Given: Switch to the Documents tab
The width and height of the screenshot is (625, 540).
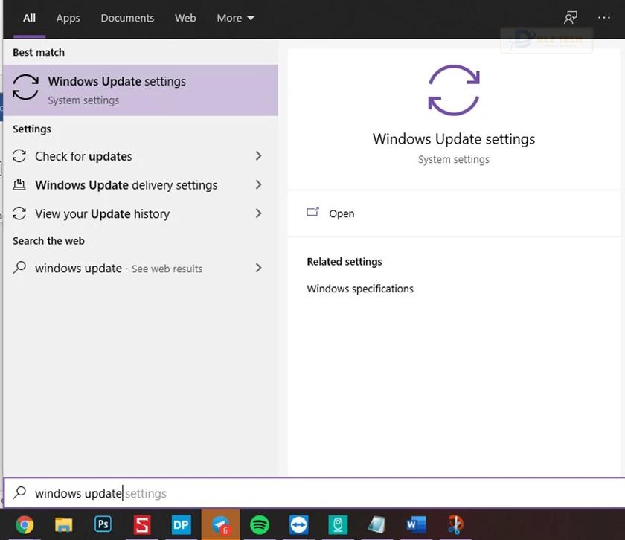Looking at the screenshot, I should (x=127, y=18).
